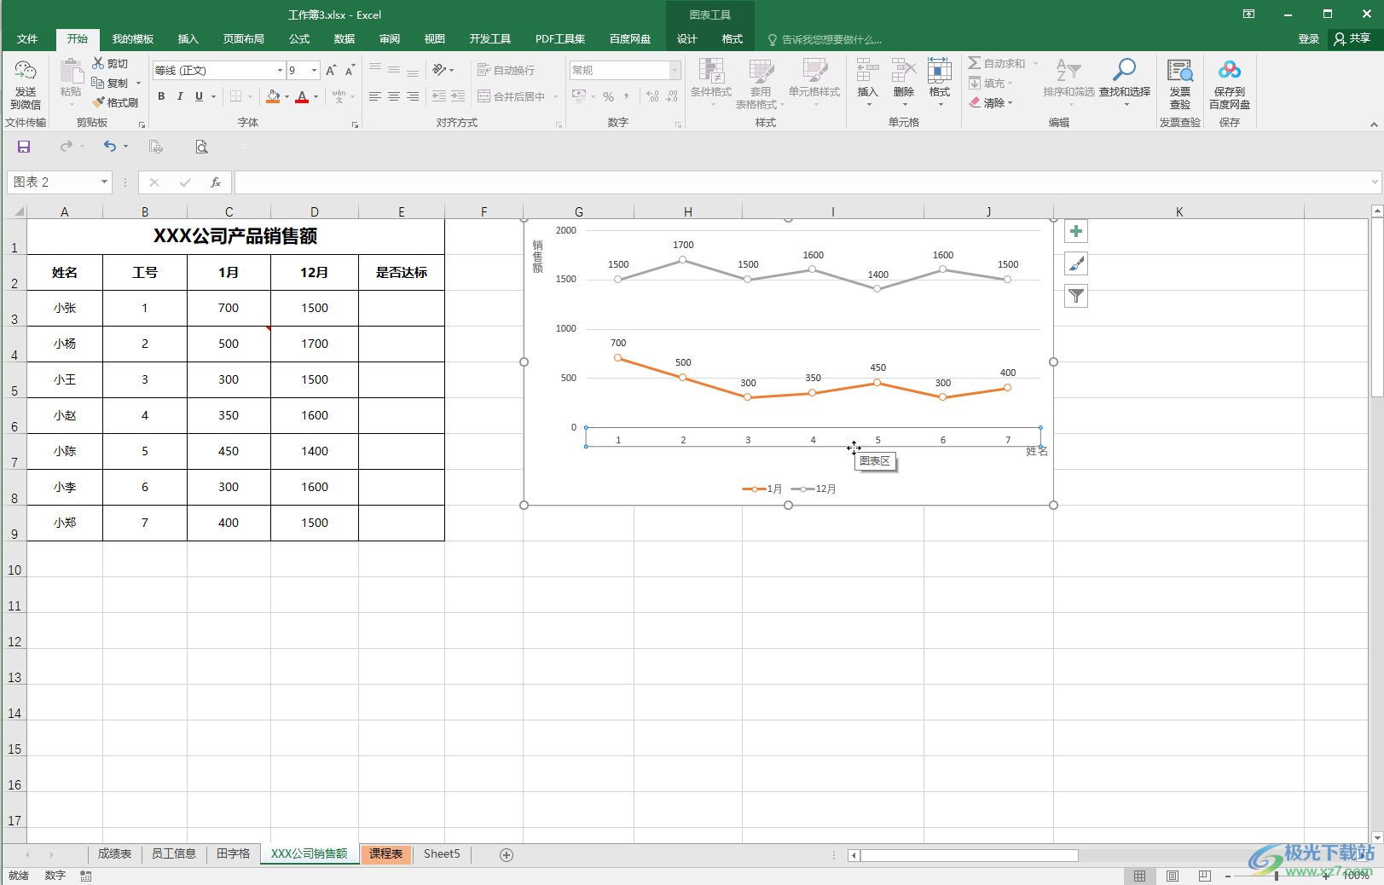Viewport: 1384px width, 885px height.
Task: Click the cell Format icon
Action: pos(939,71)
